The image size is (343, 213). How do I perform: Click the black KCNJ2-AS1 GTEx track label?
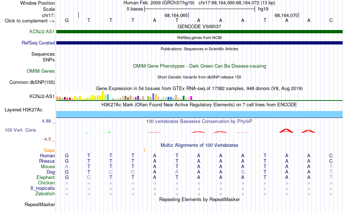coord(42,97)
